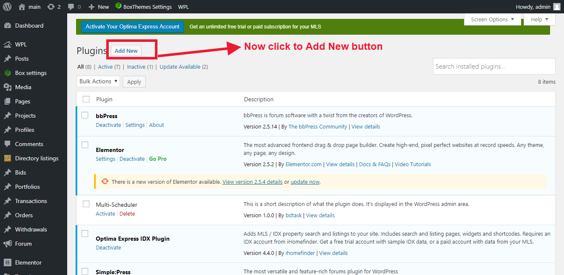This screenshot has height=275, width=564.
Task: Open Elementor Docs & FAQs link
Action: pos(375,164)
